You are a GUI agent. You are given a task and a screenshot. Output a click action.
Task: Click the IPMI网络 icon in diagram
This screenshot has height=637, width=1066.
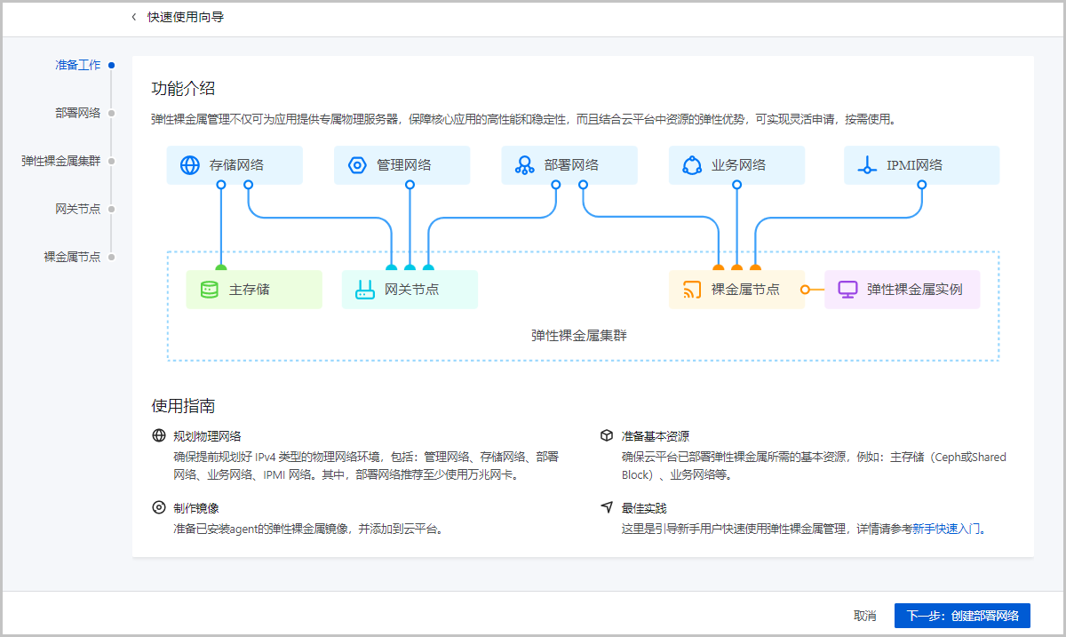point(867,165)
